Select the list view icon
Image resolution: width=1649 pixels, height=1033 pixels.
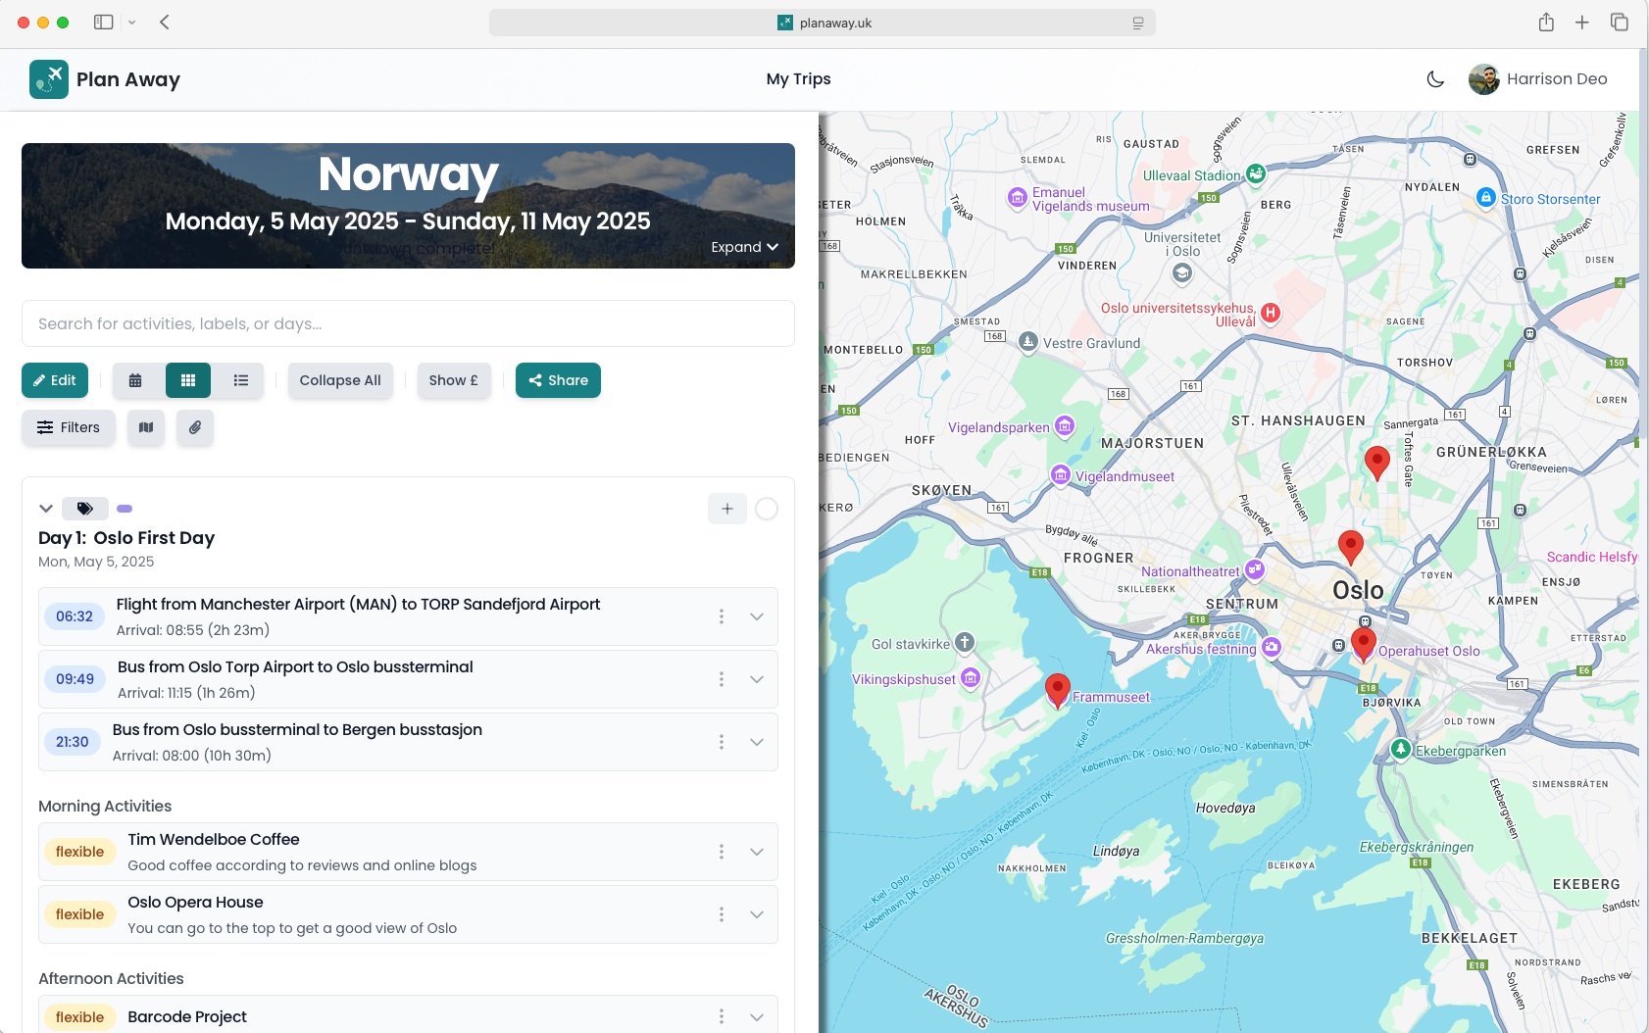240,380
